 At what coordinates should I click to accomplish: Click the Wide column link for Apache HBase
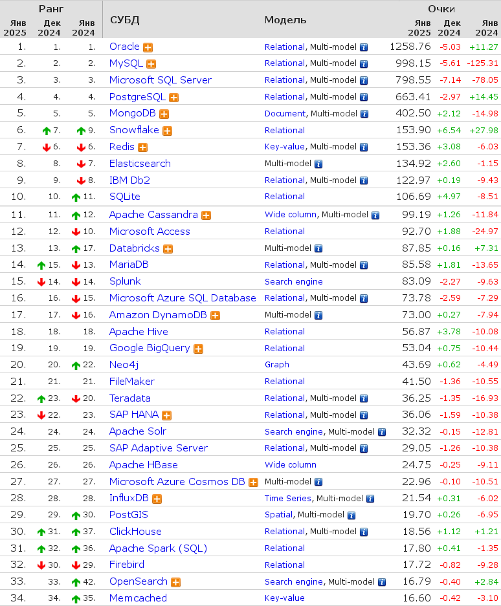tap(291, 465)
